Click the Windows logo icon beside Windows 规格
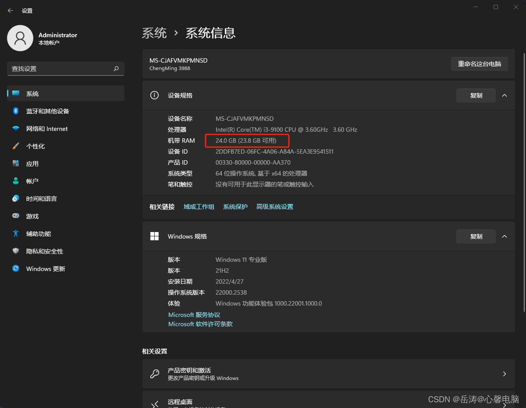The height and width of the screenshot is (408, 526). click(x=154, y=236)
